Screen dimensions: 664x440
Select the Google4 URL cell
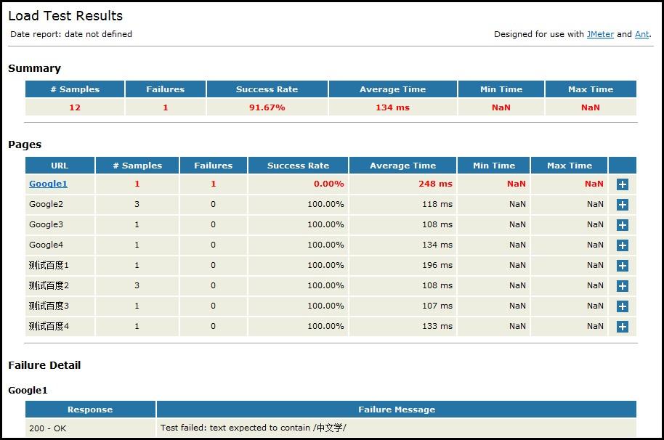point(60,245)
